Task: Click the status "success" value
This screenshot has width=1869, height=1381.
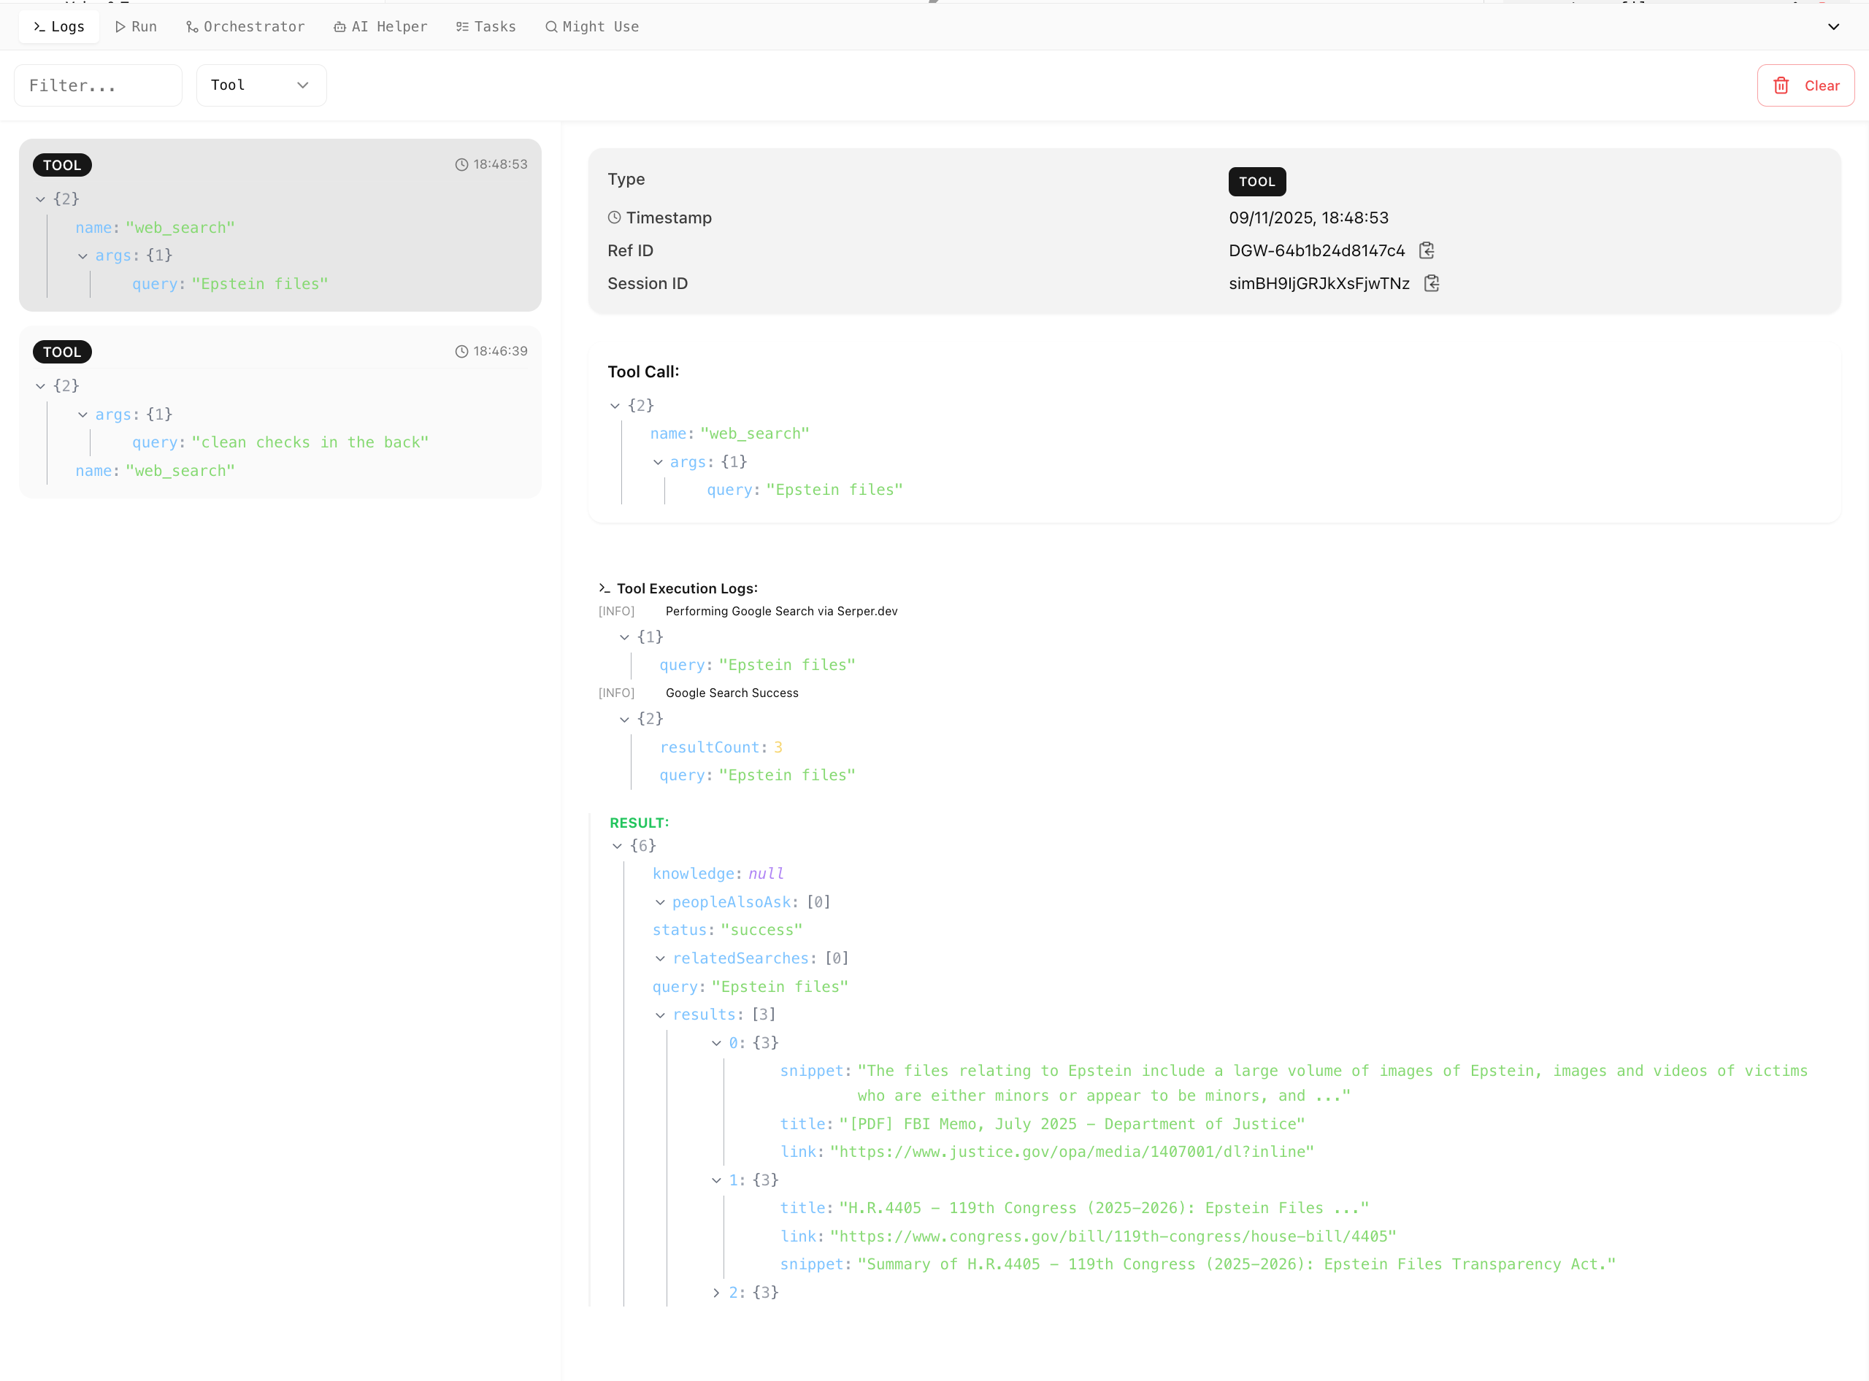Action: 761,930
